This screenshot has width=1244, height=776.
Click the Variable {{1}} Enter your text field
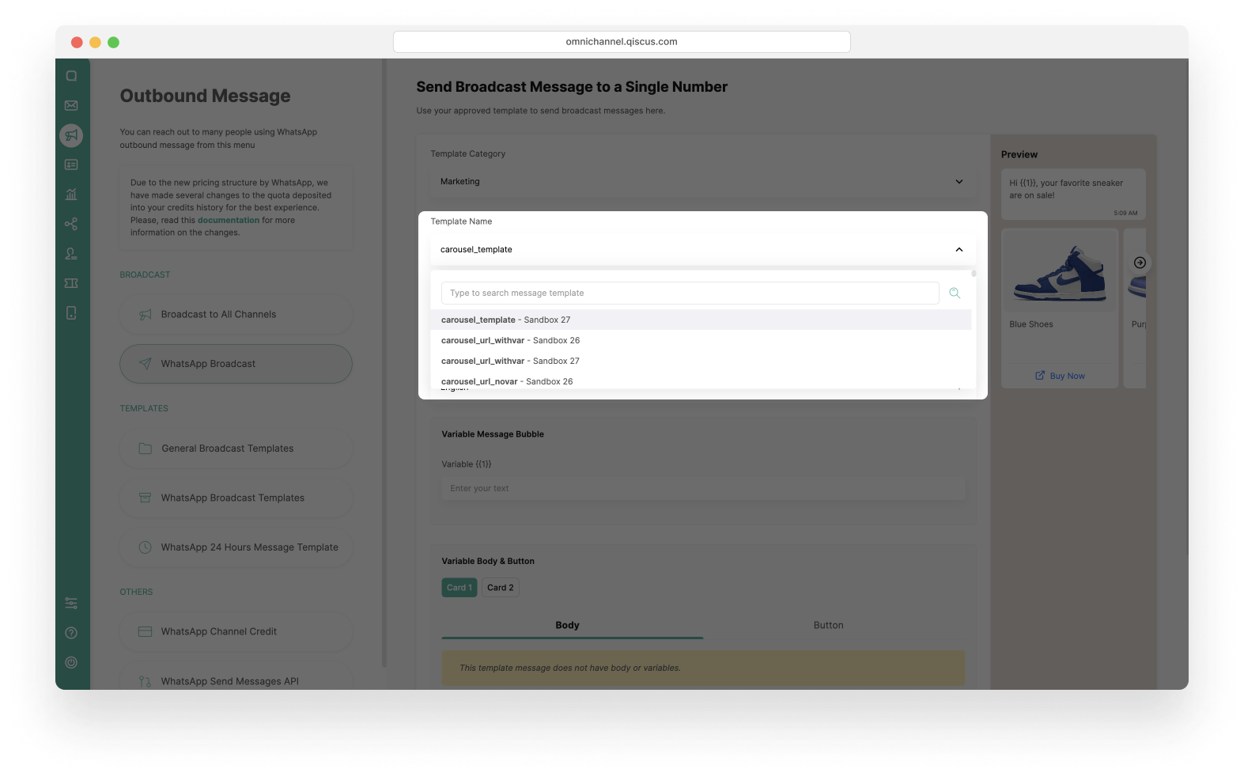(x=703, y=489)
